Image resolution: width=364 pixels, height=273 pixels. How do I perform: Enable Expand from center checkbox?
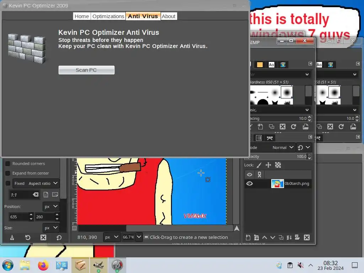[x=8, y=173]
